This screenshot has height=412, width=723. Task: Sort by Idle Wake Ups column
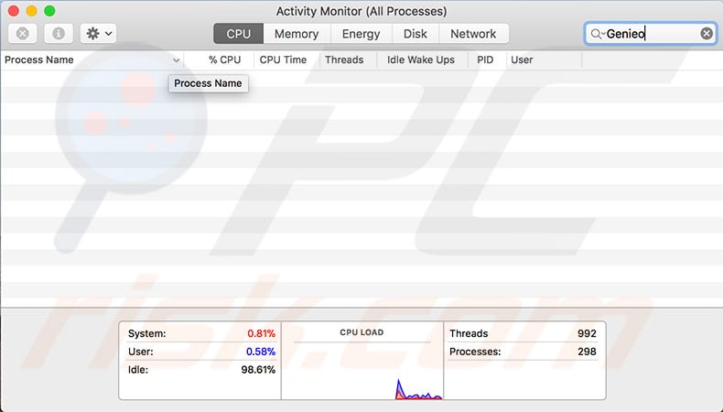click(x=423, y=60)
